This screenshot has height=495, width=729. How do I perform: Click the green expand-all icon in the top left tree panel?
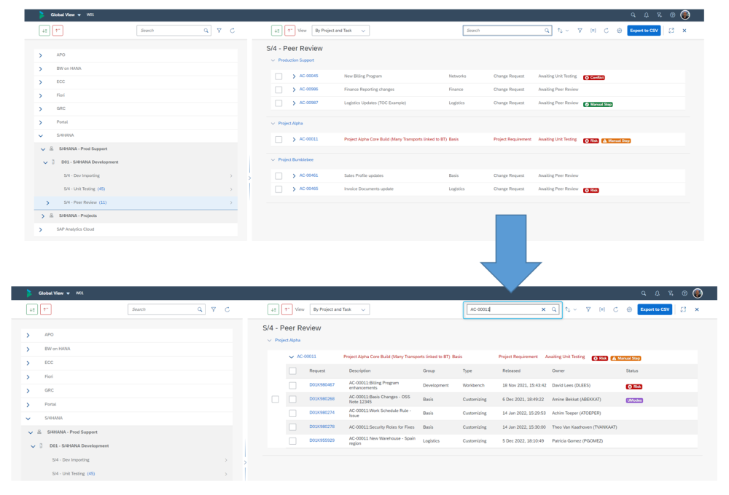click(44, 31)
